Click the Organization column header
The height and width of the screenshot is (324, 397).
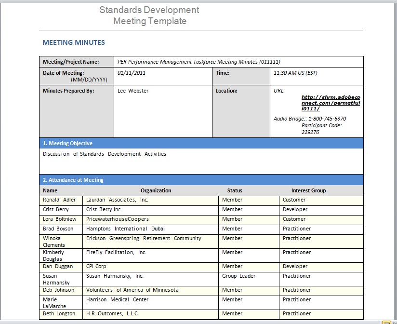(156, 190)
